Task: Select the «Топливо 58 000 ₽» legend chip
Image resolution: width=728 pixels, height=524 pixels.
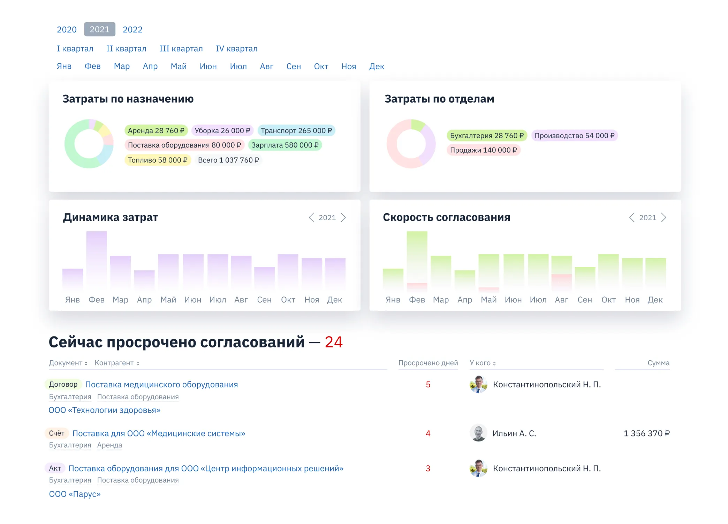Action: click(157, 160)
